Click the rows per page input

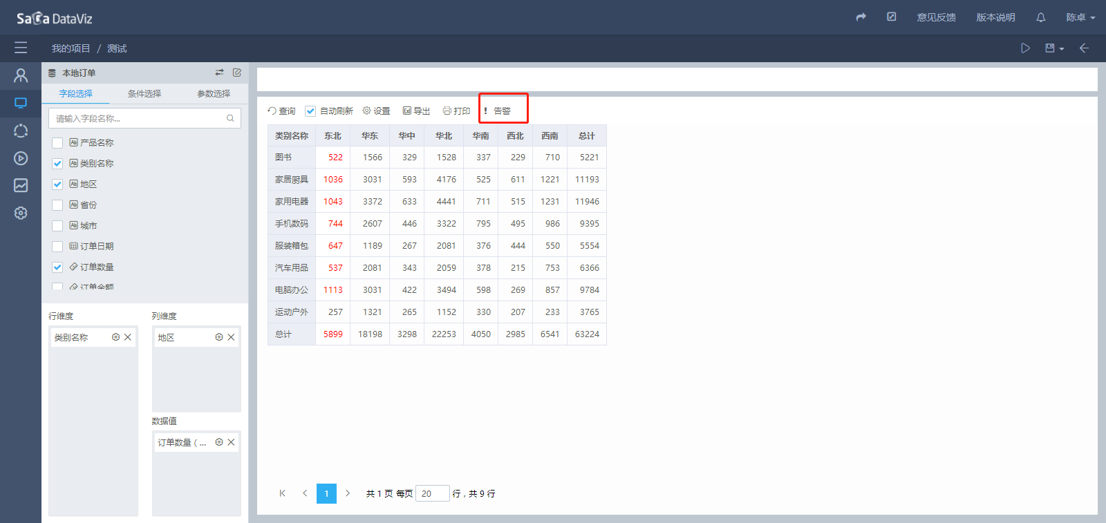pyautogui.click(x=432, y=493)
